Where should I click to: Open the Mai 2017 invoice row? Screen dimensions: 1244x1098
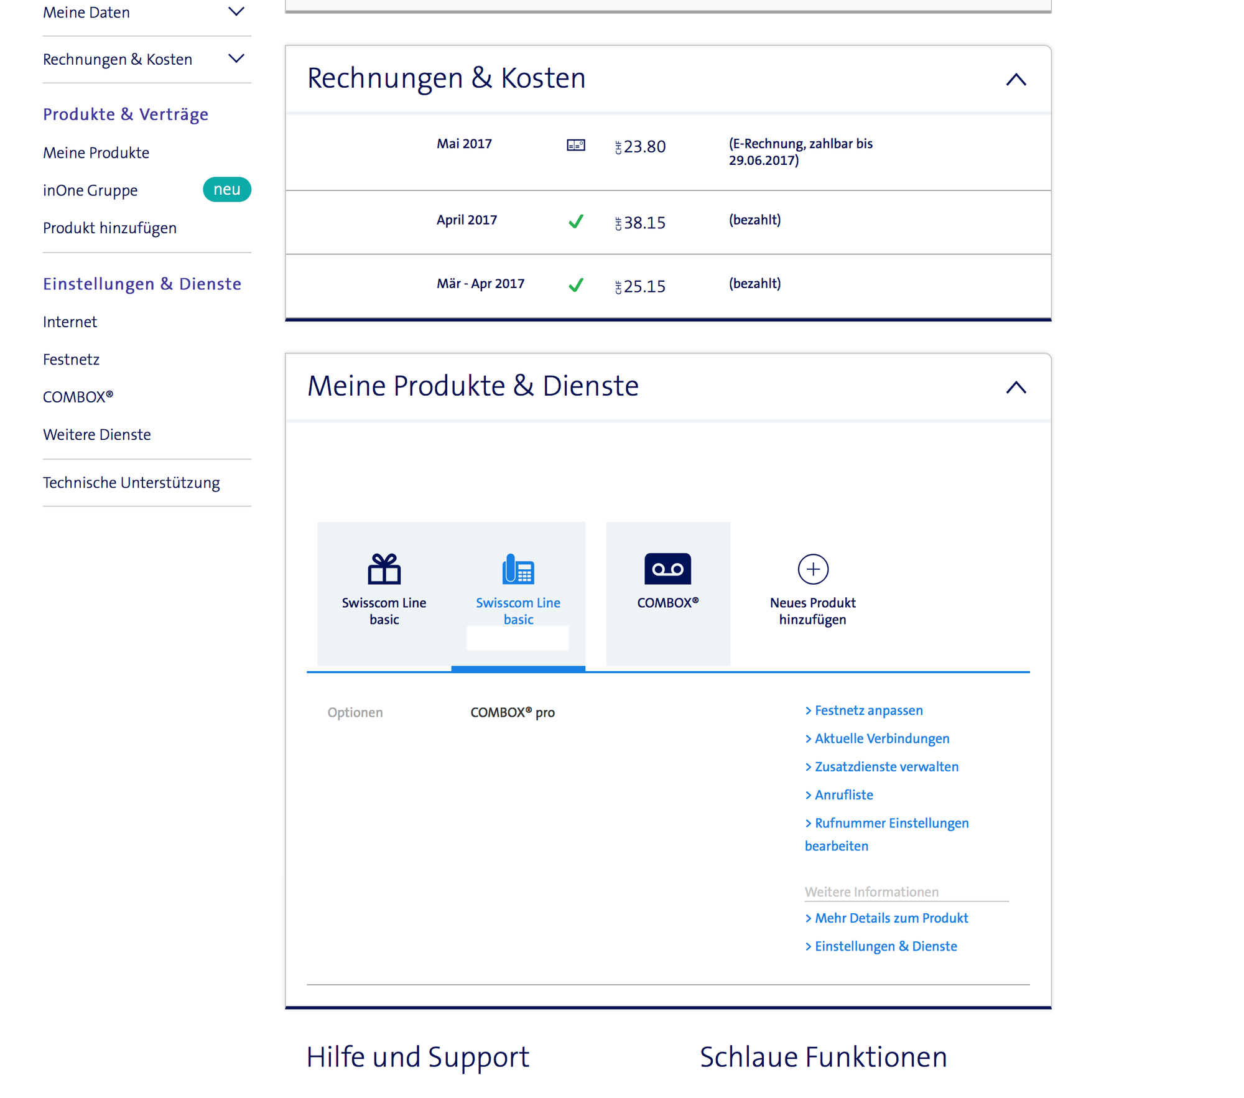tap(668, 152)
